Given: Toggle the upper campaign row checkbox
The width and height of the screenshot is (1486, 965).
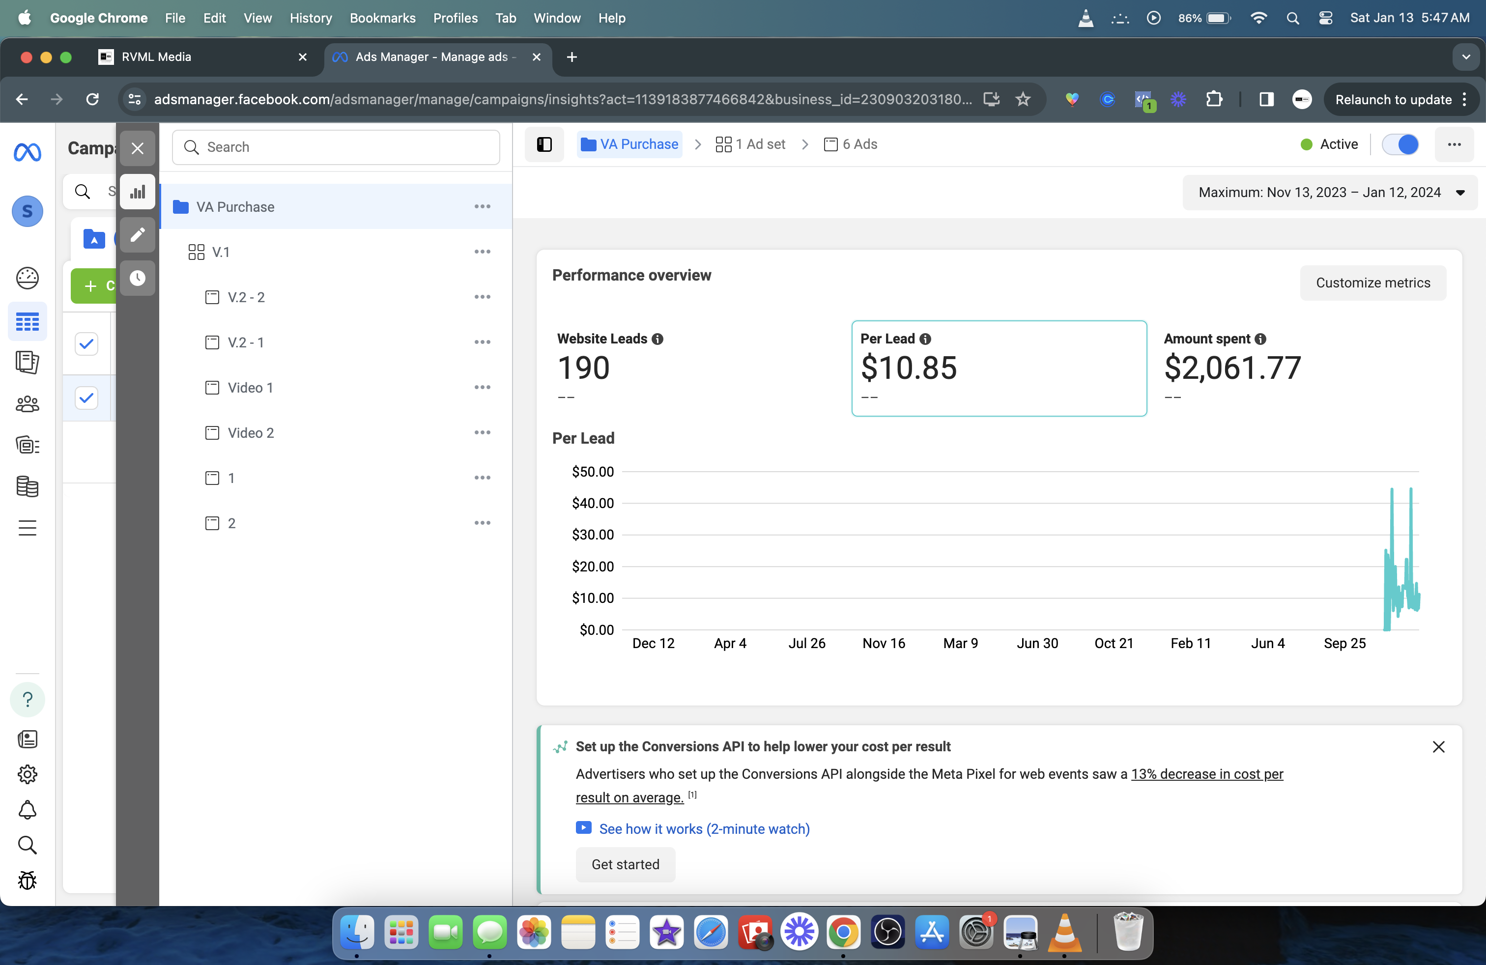Looking at the screenshot, I should (86, 343).
